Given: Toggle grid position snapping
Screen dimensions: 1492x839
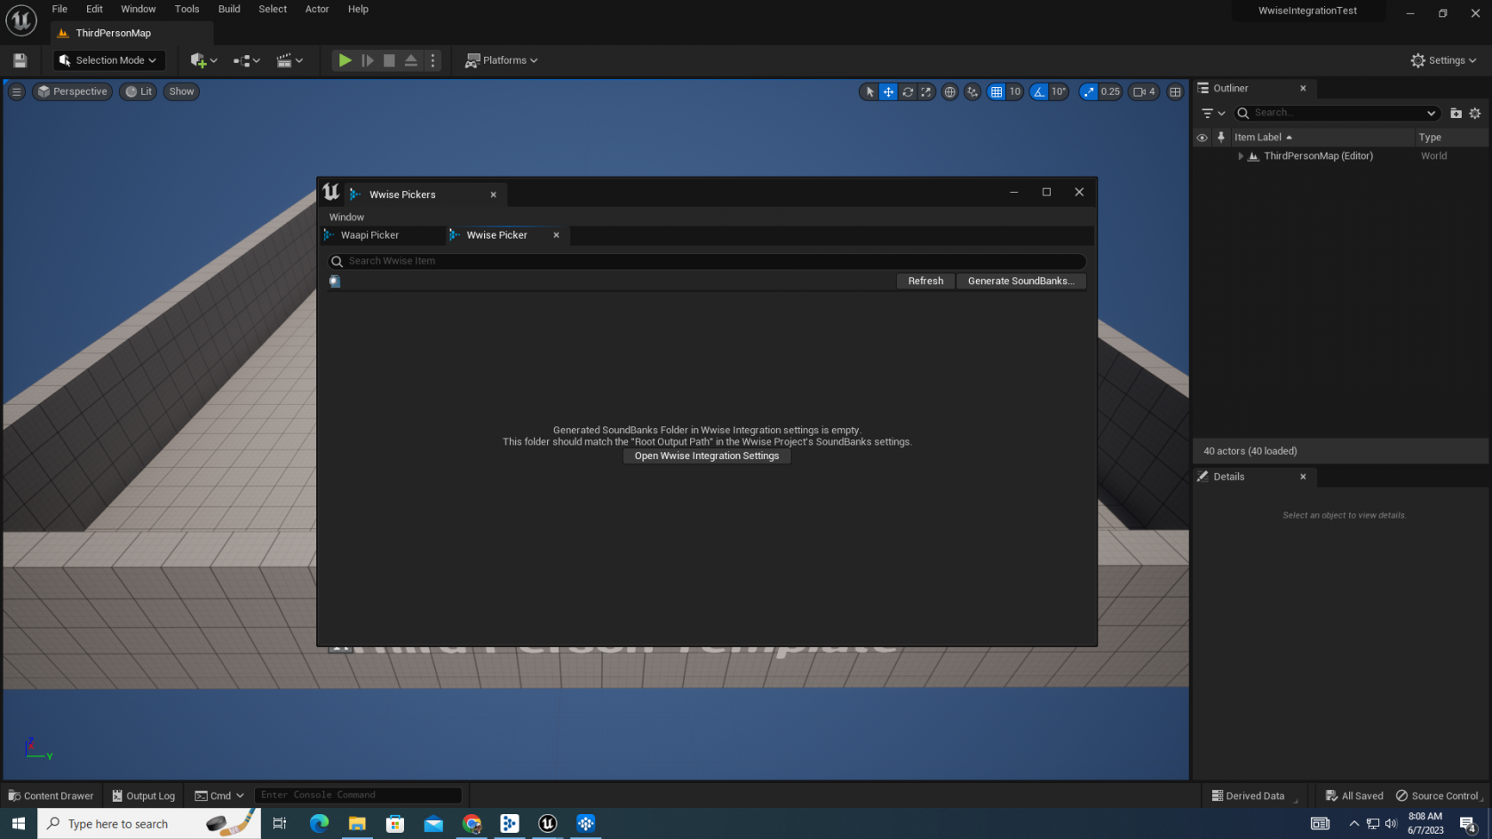Looking at the screenshot, I should pyautogui.click(x=996, y=91).
